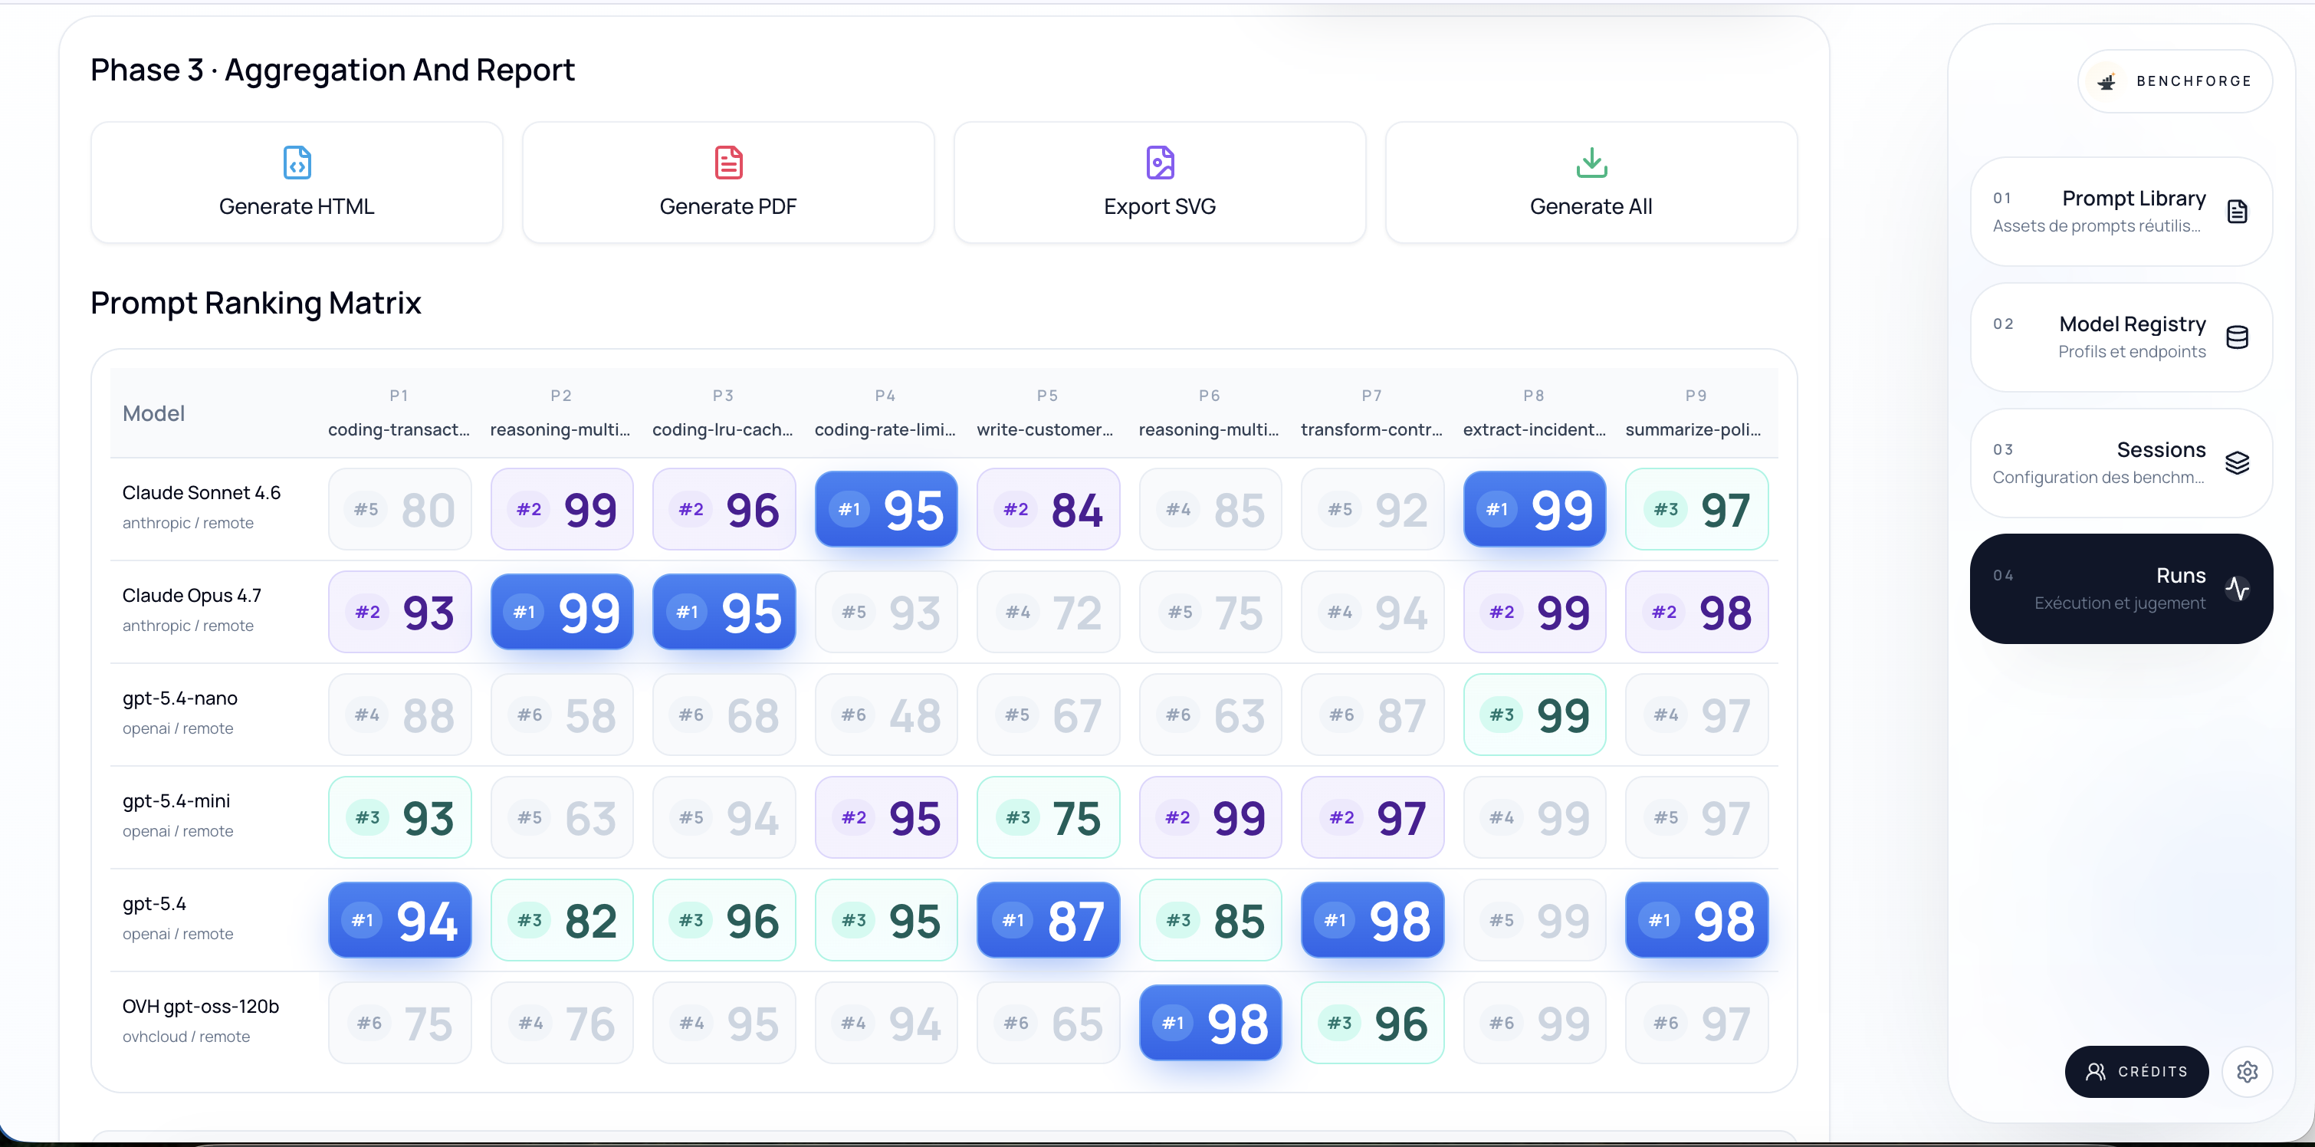
Task: Click the Generate HTML button
Action: pos(297,183)
